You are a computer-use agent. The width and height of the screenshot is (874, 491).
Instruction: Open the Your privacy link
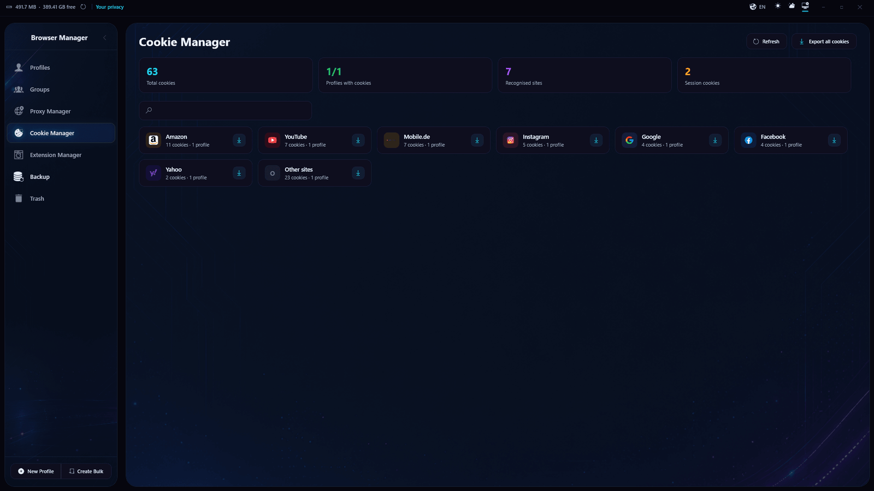click(110, 7)
